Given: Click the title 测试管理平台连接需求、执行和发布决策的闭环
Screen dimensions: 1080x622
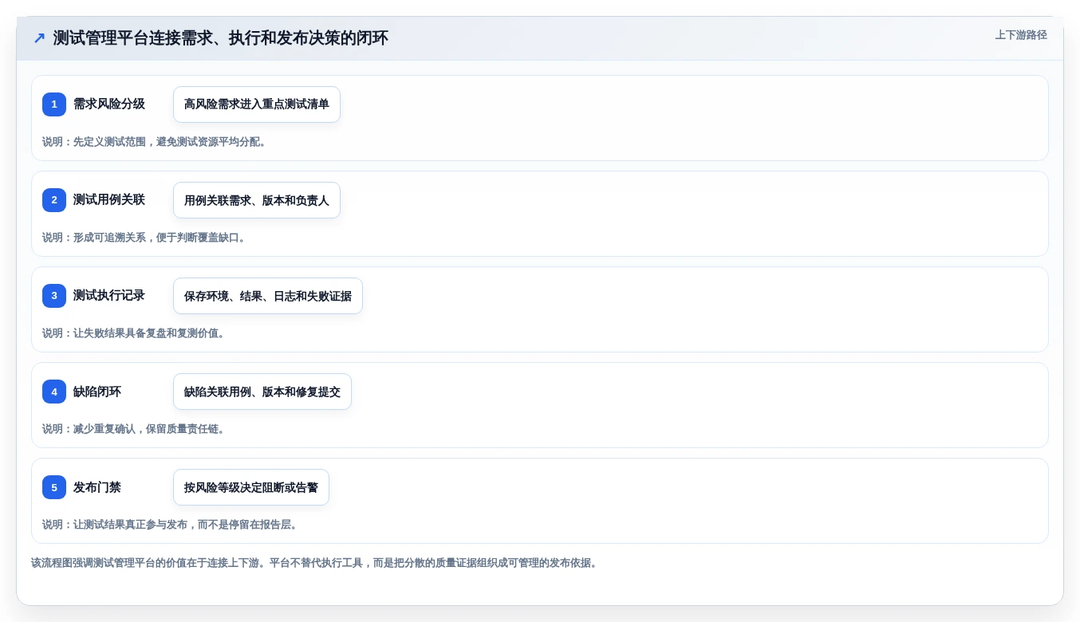Looking at the screenshot, I should [x=221, y=38].
